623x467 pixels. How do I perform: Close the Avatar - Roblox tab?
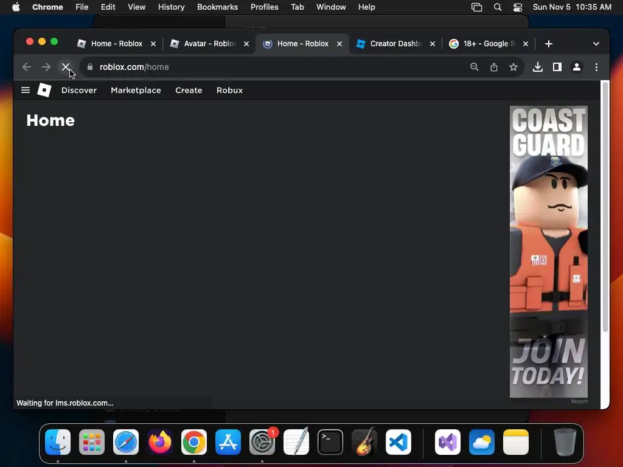pyautogui.click(x=246, y=44)
